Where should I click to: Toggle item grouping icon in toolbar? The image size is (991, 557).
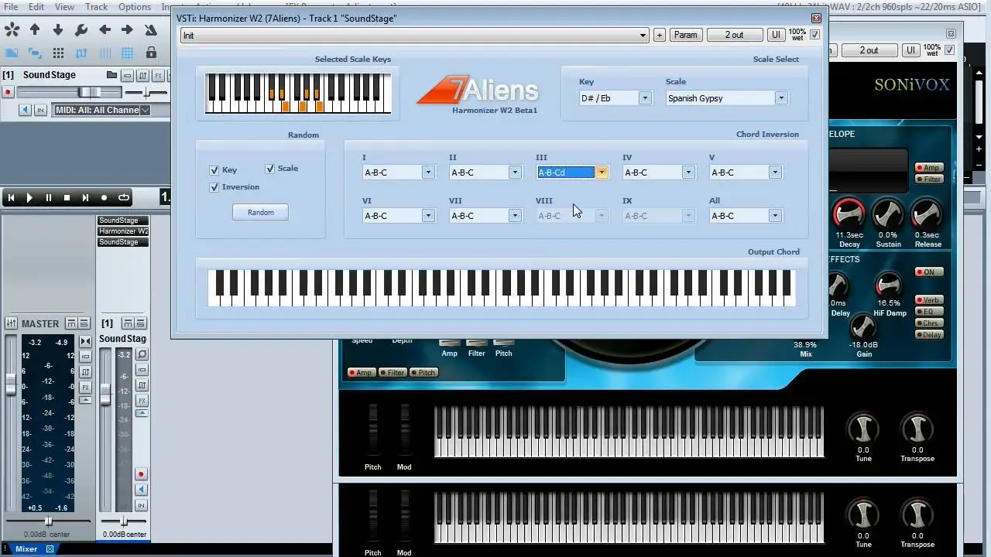click(35, 53)
